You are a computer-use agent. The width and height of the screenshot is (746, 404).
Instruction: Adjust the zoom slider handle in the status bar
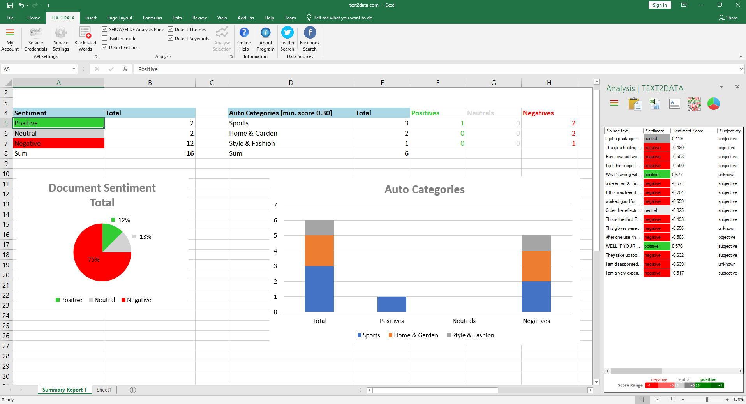[707, 400]
